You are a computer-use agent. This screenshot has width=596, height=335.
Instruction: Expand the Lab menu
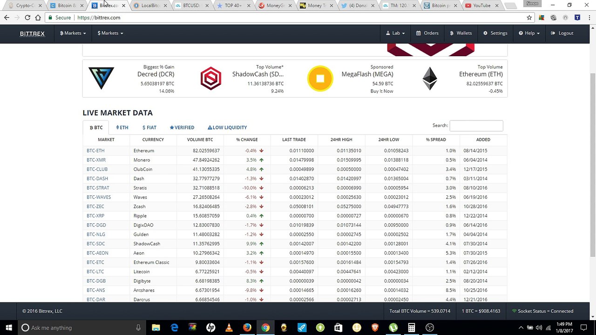(395, 33)
